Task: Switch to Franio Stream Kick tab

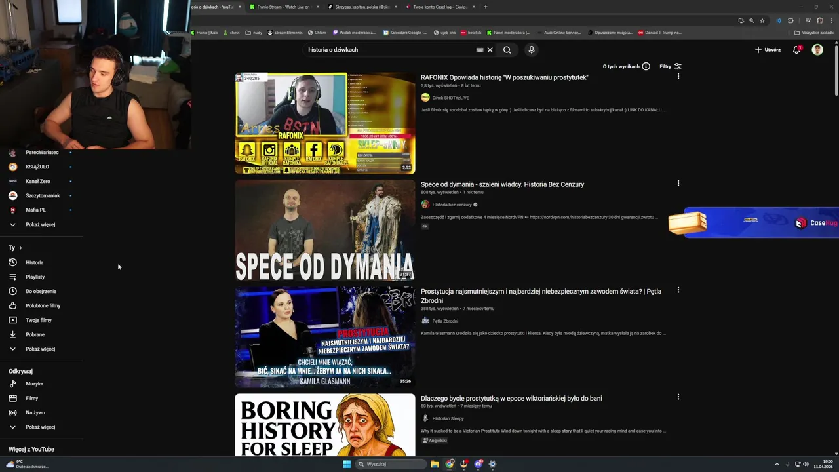Action: click(283, 7)
